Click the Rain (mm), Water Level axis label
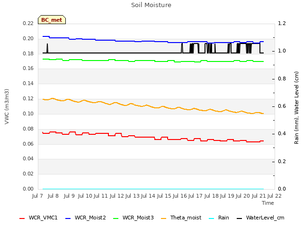Viewport: 303px width, 227px height. [x=296, y=108]
